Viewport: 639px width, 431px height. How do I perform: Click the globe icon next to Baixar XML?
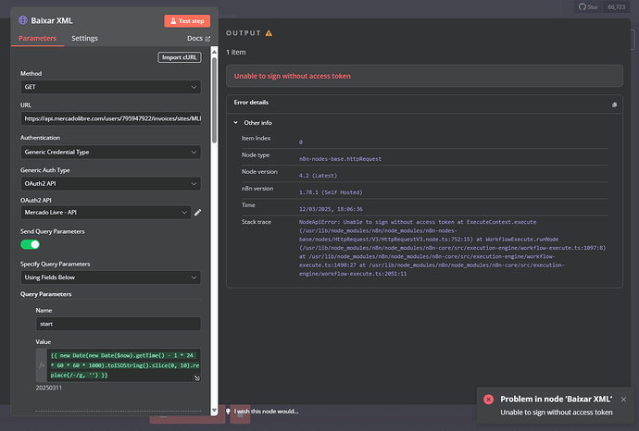tap(23, 20)
